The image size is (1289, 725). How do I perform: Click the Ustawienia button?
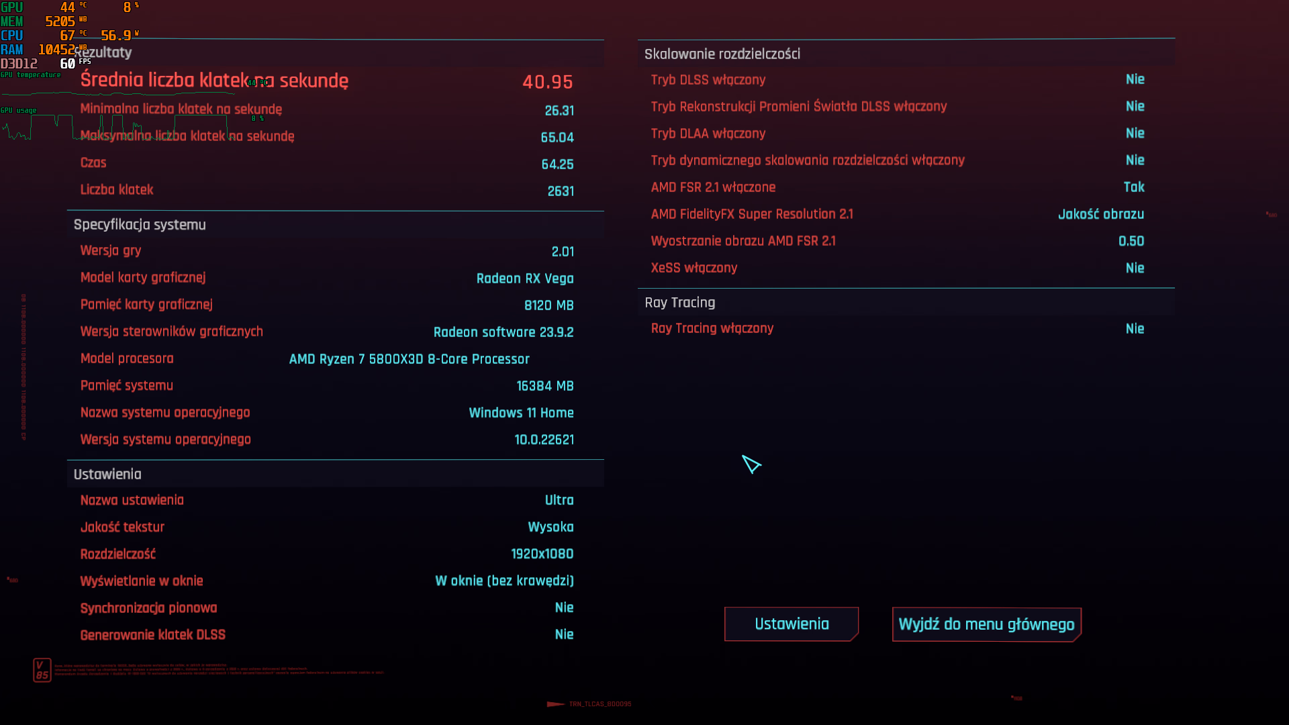point(791,624)
